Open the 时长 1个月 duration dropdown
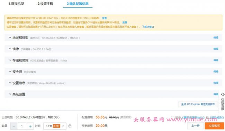Image resolution: width=225 pixels, height=131 pixels. click(55, 126)
